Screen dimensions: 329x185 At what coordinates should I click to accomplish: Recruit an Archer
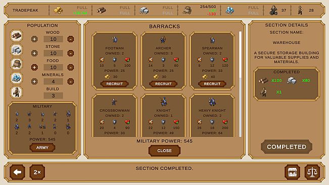(163, 84)
